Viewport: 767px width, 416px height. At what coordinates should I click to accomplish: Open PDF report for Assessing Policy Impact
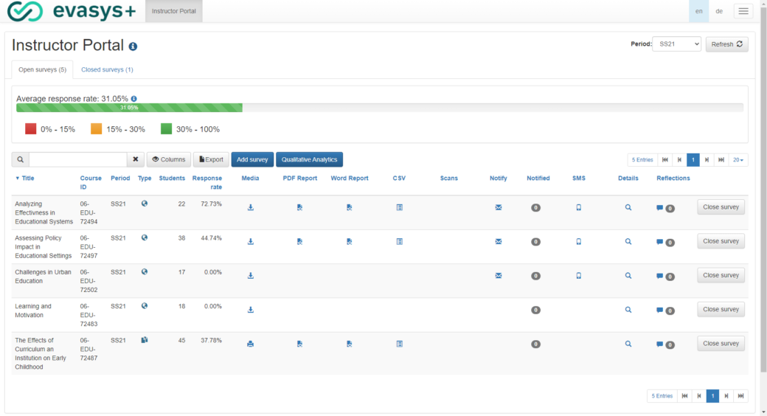299,241
